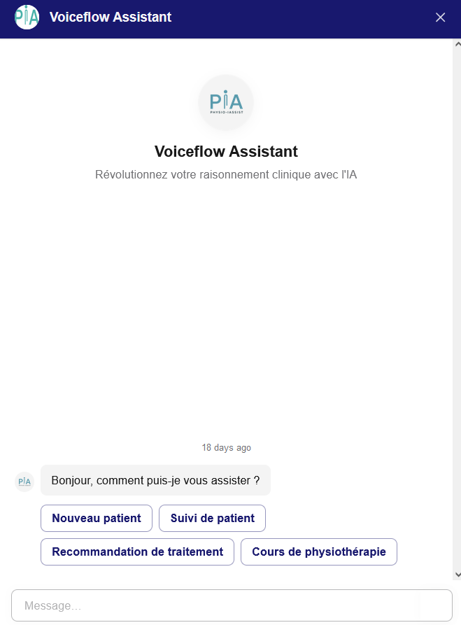Click the bot avatar beside the greeting
Viewport: 461px width, 625px height.
tap(24, 482)
